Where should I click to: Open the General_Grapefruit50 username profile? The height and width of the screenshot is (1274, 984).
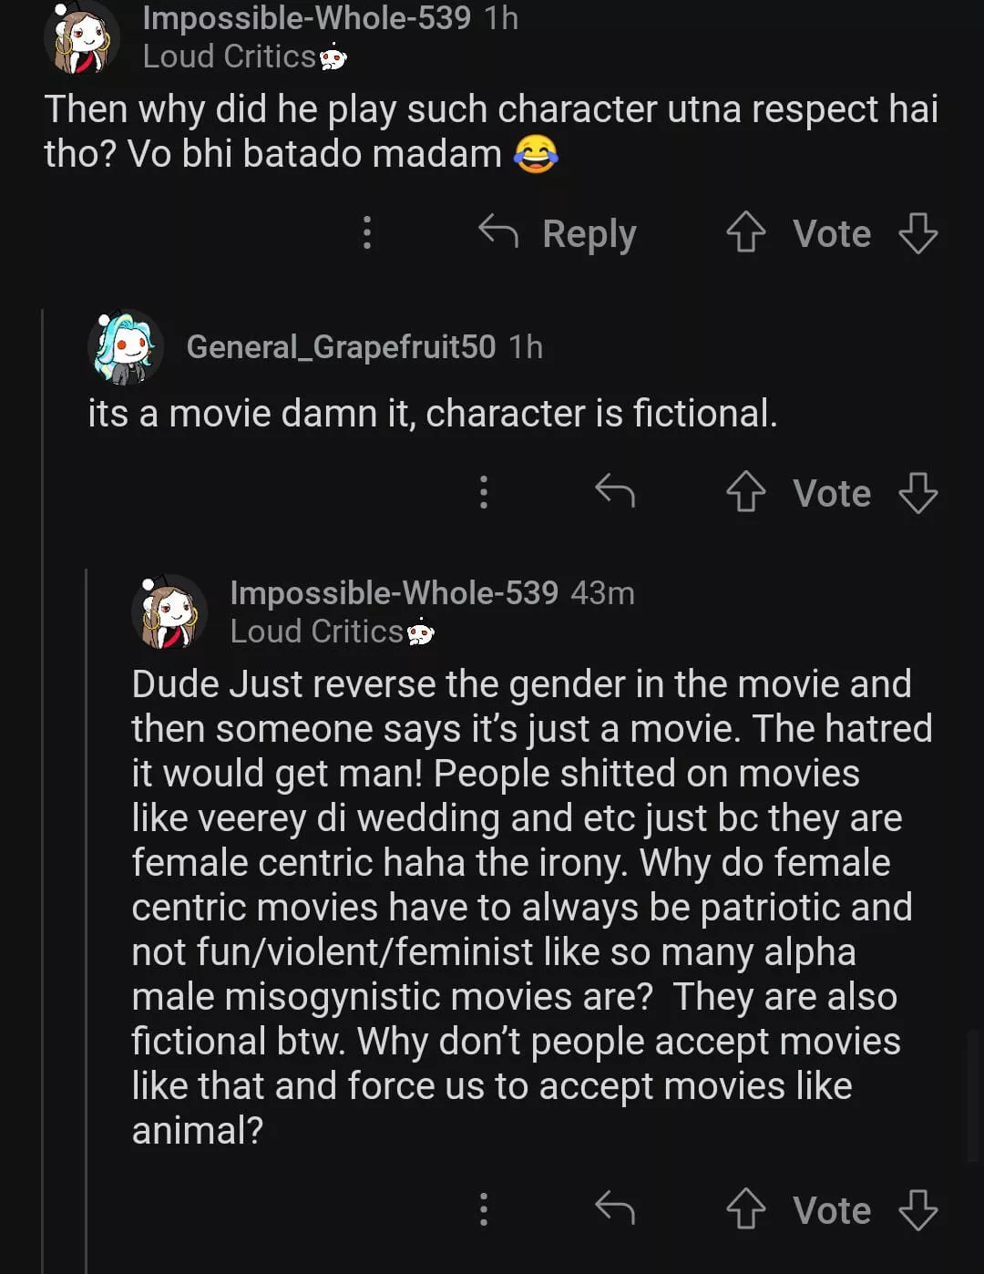pos(341,347)
